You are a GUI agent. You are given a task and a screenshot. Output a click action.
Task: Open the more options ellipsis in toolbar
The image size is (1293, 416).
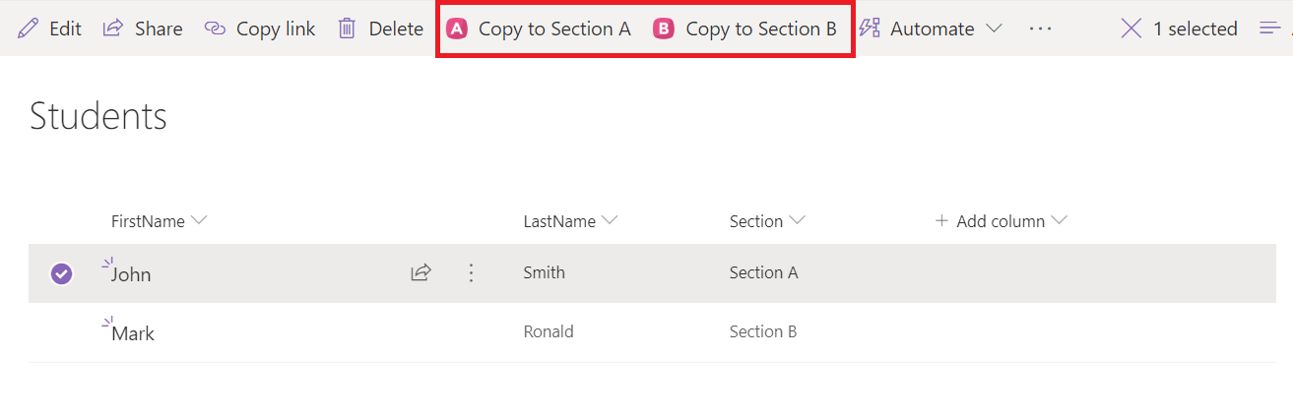coord(1040,29)
